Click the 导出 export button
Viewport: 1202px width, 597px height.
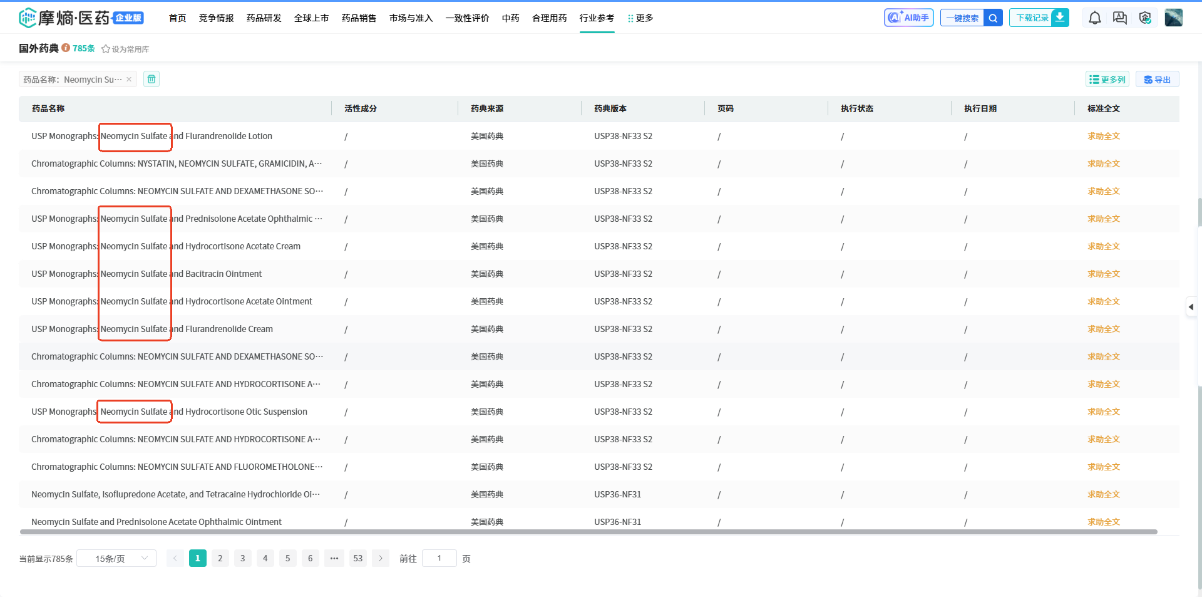point(1157,80)
